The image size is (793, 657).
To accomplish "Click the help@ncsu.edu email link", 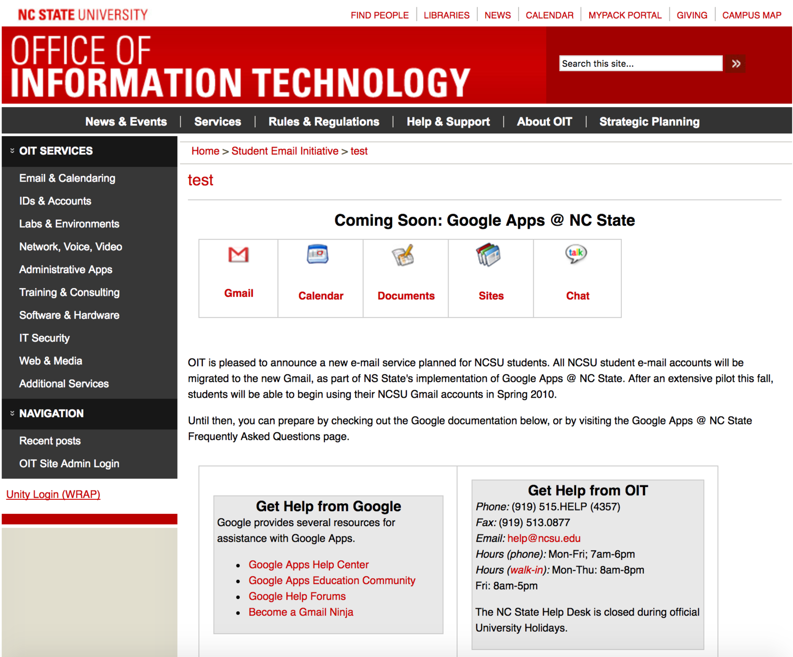I will pos(543,538).
